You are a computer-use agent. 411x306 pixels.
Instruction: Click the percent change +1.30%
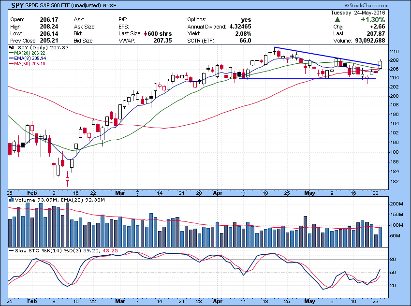tap(373, 20)
